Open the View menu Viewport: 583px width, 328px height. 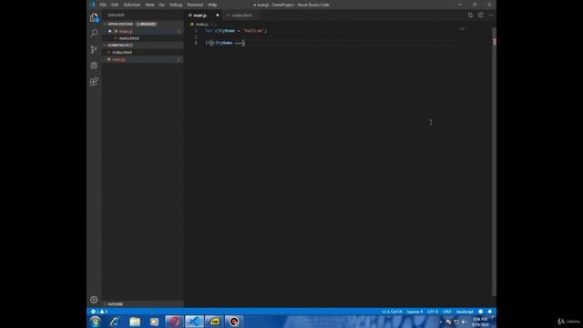click(x=149, y=5)
